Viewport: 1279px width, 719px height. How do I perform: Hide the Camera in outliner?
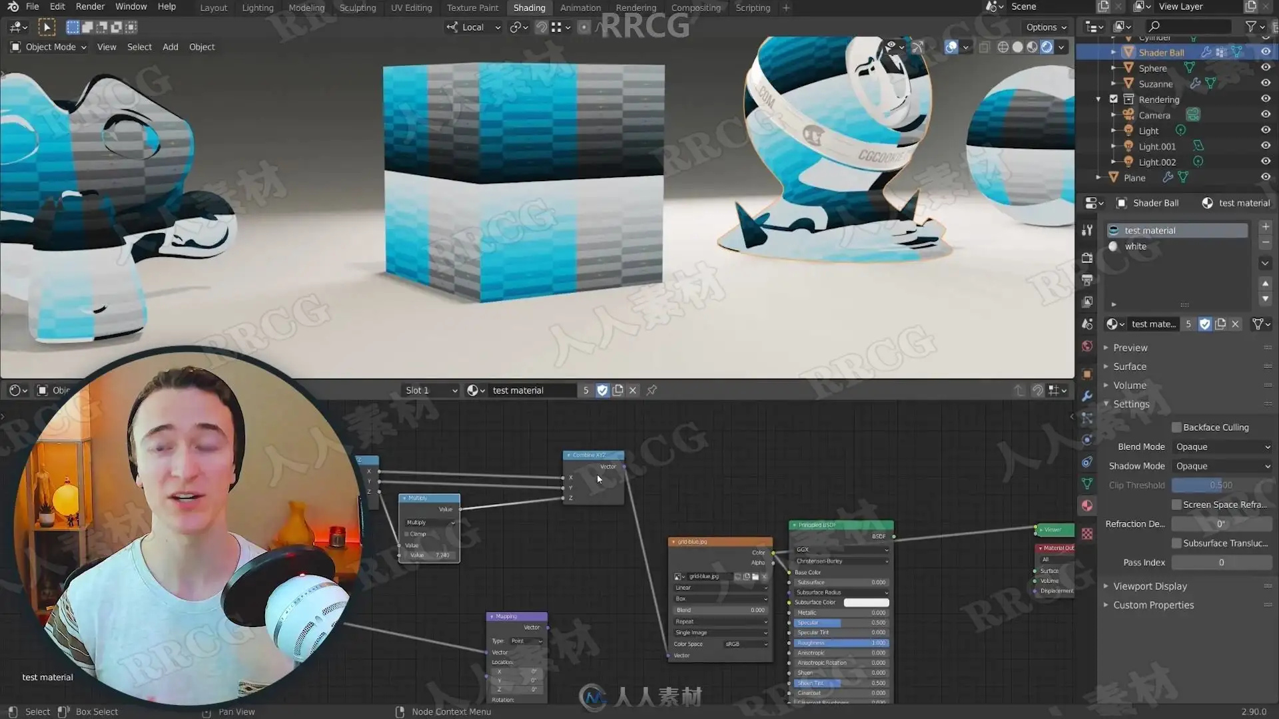coord(1265,115)
